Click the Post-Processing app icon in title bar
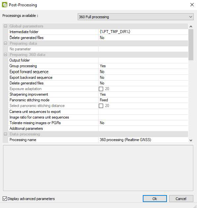 pos(5,5)
